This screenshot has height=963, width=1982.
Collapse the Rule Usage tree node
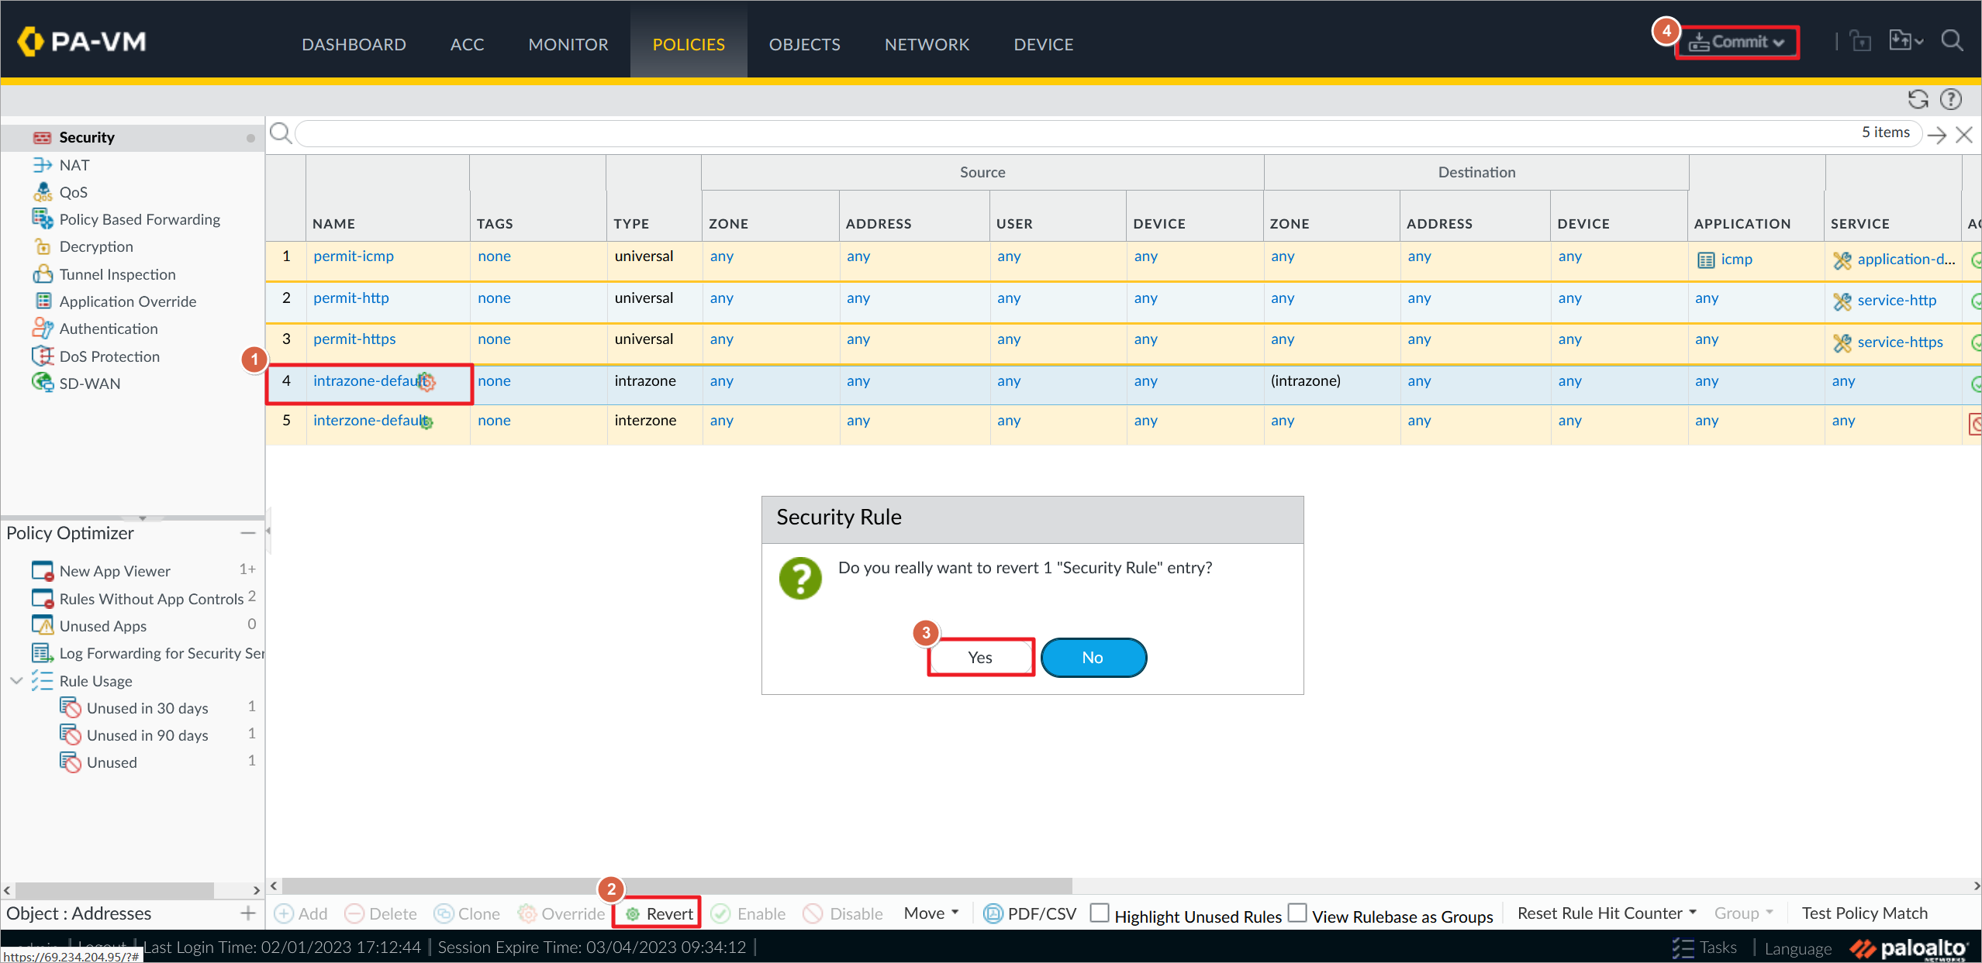click(16, 681)
